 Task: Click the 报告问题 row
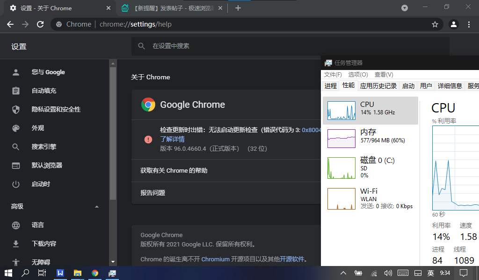(x=226, y=193)
